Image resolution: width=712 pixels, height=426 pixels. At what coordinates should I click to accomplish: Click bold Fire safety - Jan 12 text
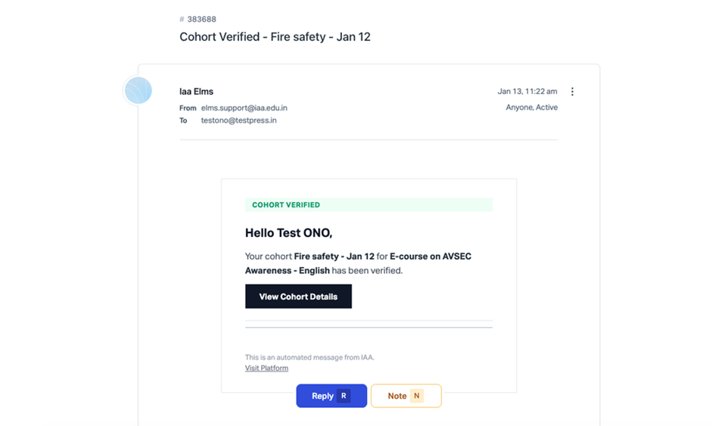pos(334,257)
